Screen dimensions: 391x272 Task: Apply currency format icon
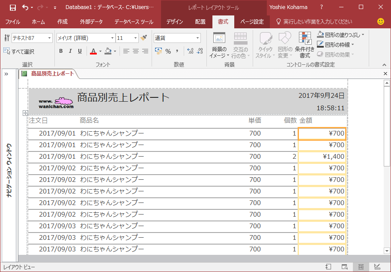click(x=158, y=51)
